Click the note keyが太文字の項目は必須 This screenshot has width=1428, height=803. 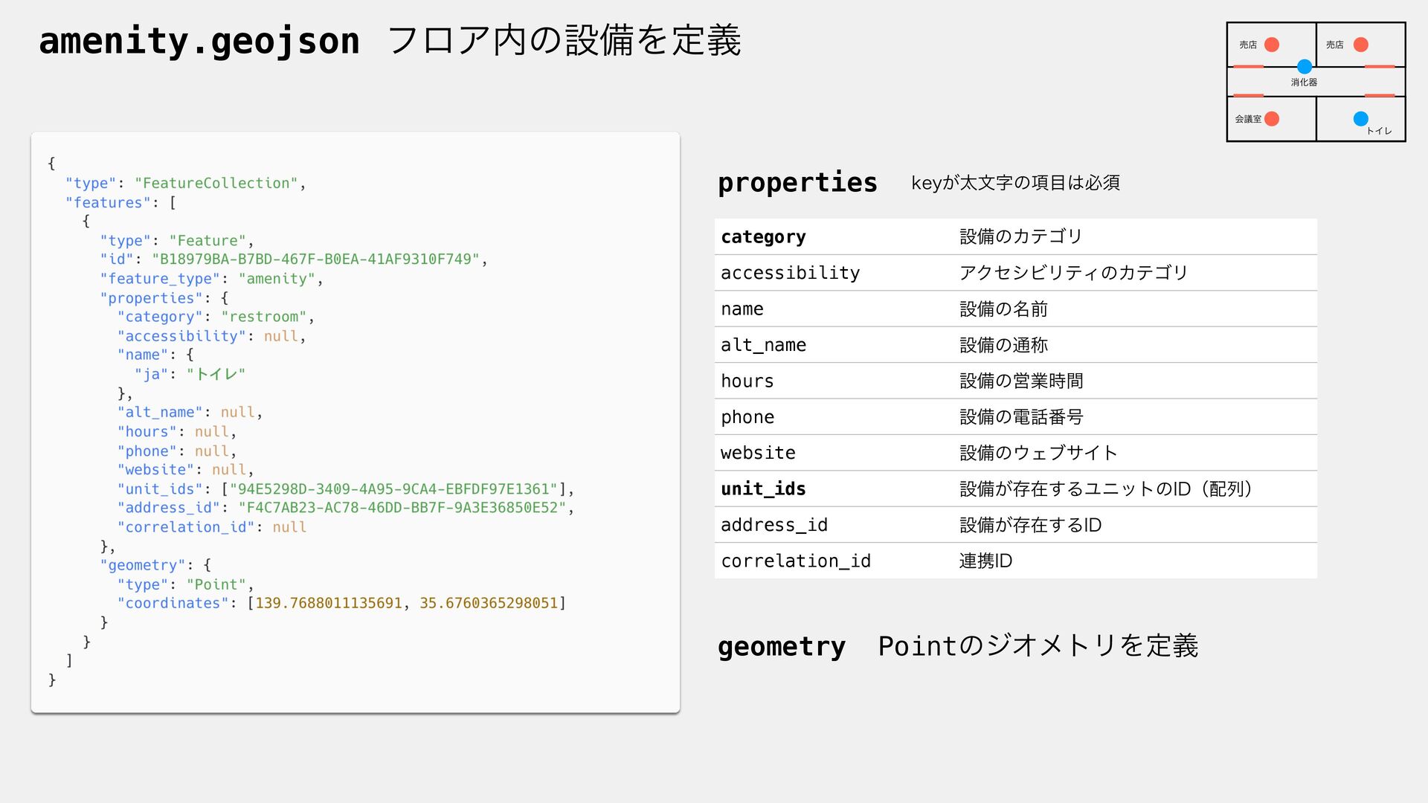[x=1015, y=183]
